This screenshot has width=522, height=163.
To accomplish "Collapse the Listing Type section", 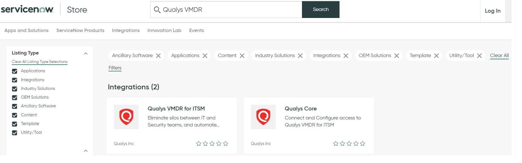I will 86,53.
